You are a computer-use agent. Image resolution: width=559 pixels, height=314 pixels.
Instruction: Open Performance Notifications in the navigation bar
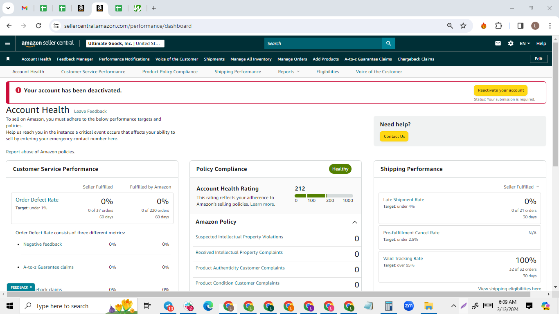pyautogui.click(x=124, y=59)
